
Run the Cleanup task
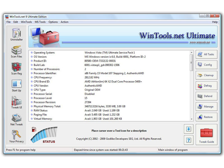coord(206,75)
